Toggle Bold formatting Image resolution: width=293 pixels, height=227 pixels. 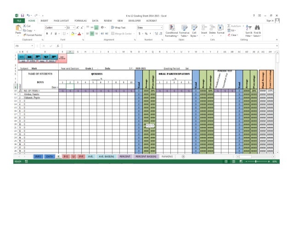coord(47,34)
